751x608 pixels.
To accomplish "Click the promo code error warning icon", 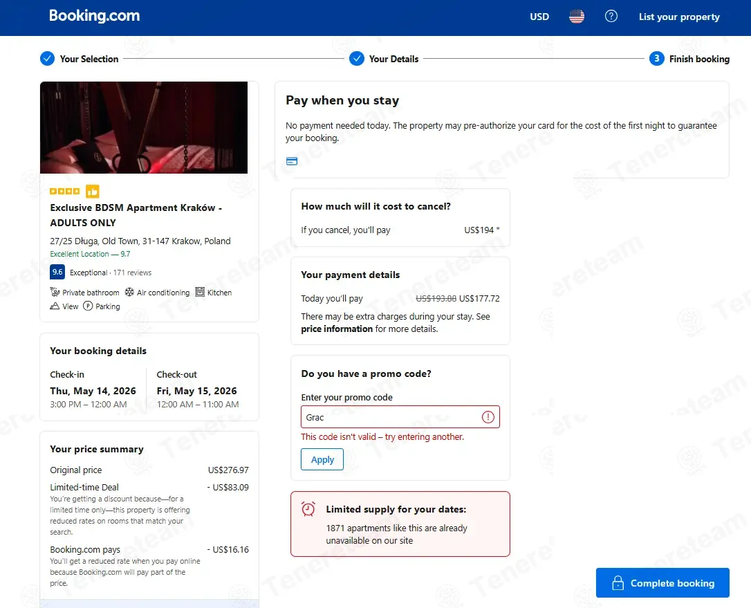I will pyautogui.click(x=488, y=417).
